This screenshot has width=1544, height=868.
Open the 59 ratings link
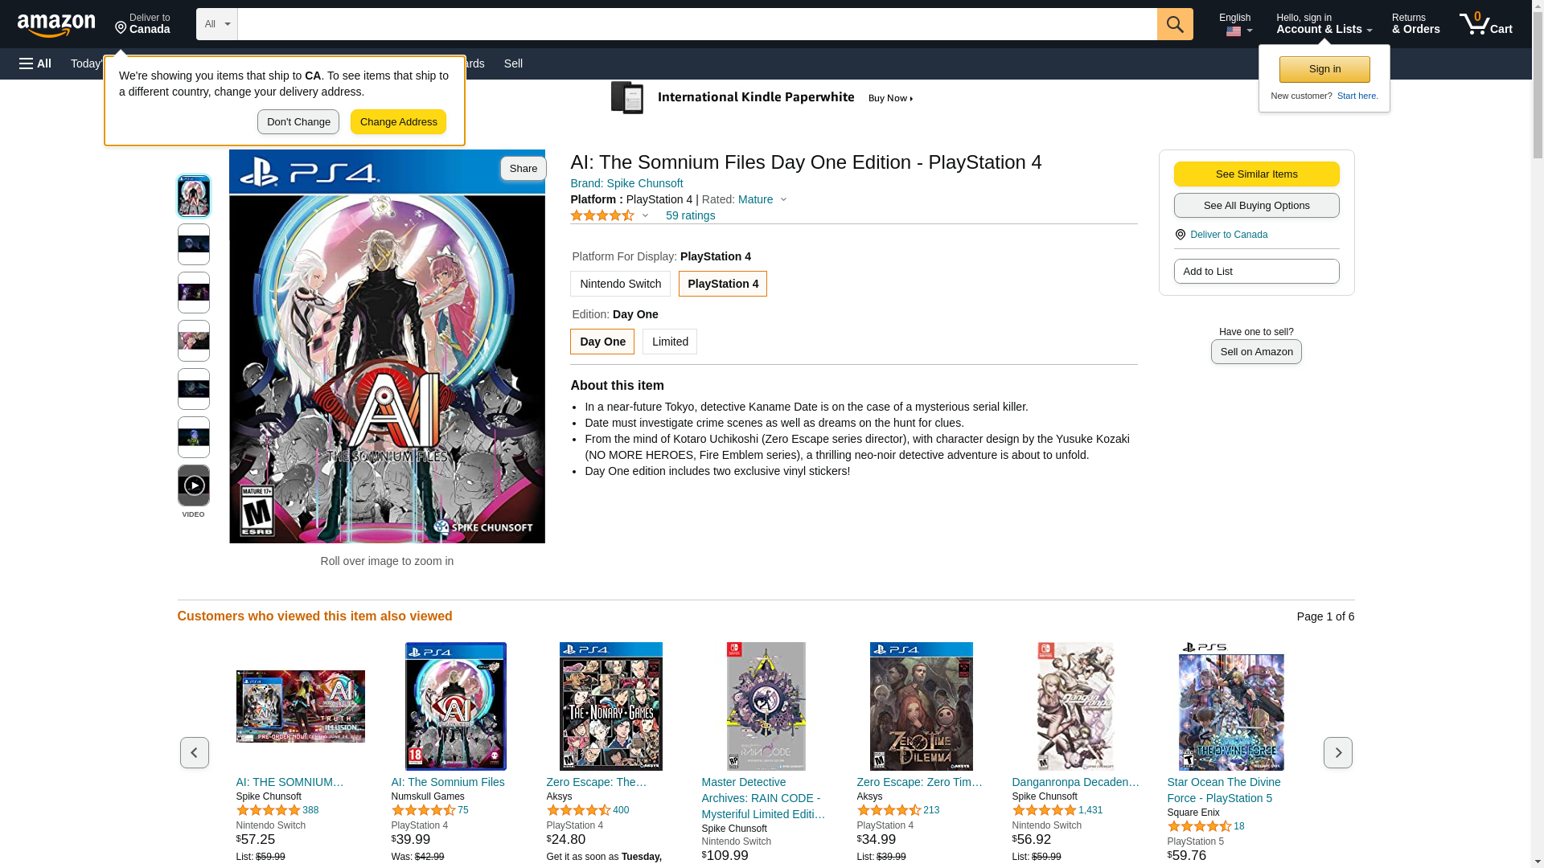pos(690,215)
